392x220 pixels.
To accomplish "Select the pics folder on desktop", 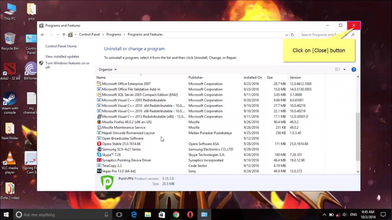I will [x=31, y=12].
